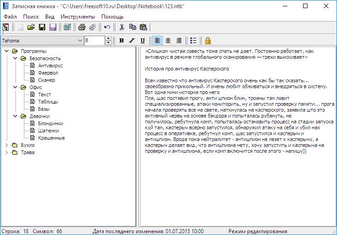Viewport: 337px width, 235px height.
Task: Open the Антивирус note
Action: click(x=50, y=66)
